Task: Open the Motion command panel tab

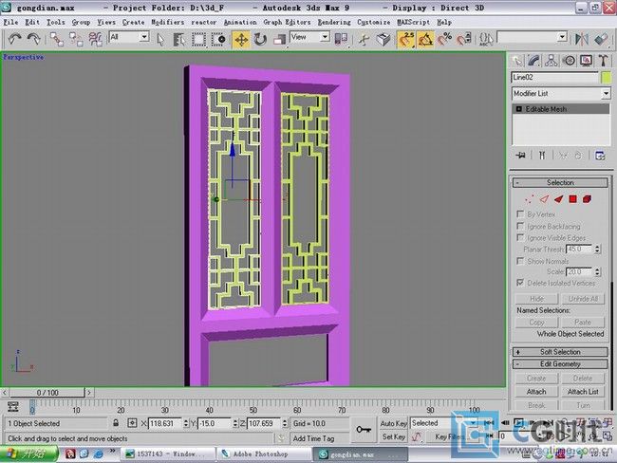Action: coord(569,61)
